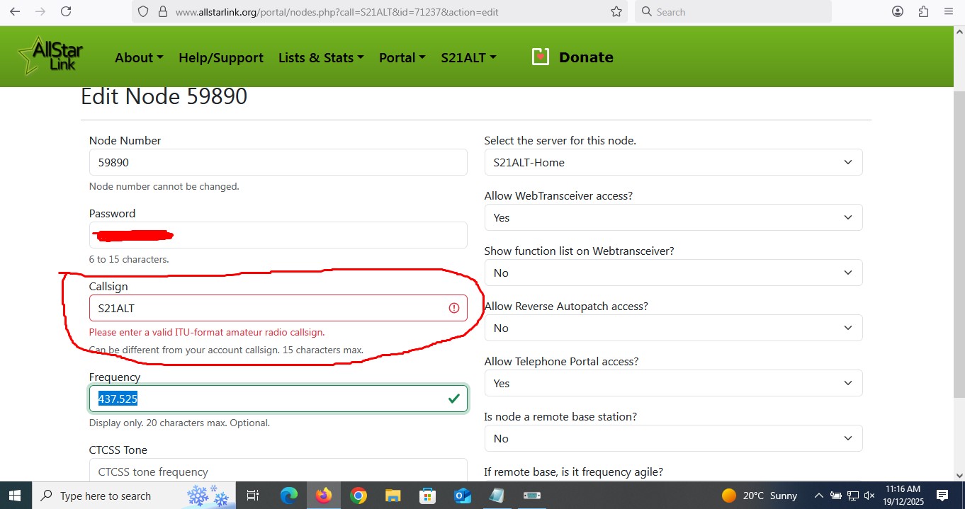The image size is (965, 509).
Task: Change the Allow Telephone Portal access dropdown
Action: pos(672,383)
